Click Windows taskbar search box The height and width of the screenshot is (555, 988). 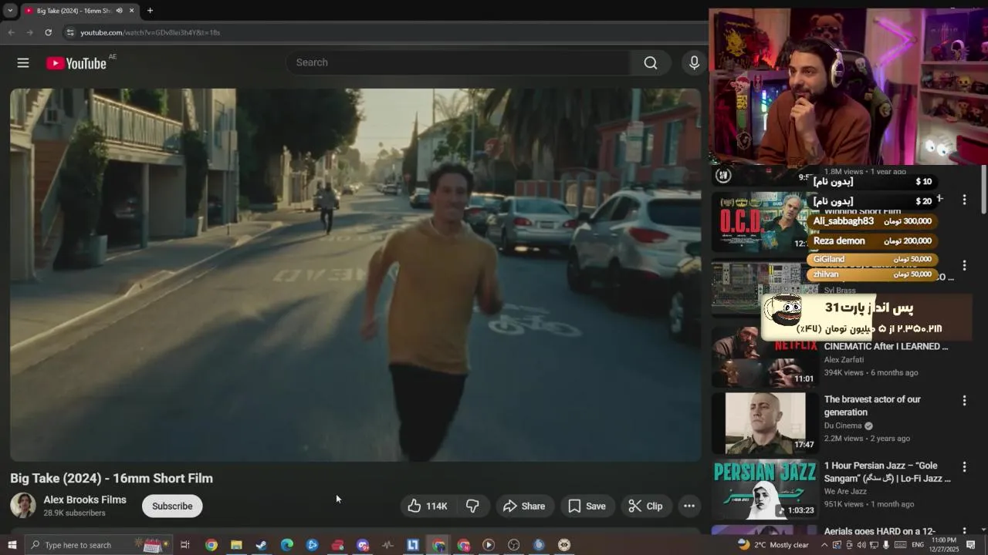pyautogui.click(x=99, y=545)
